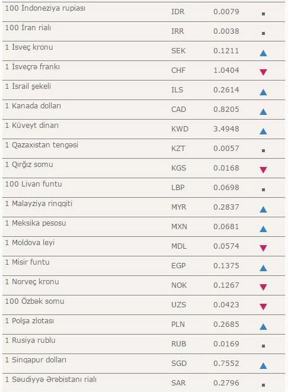Click the red down arrow for CHF
This screenshot has width=288, height=392.
click(263, 72)
